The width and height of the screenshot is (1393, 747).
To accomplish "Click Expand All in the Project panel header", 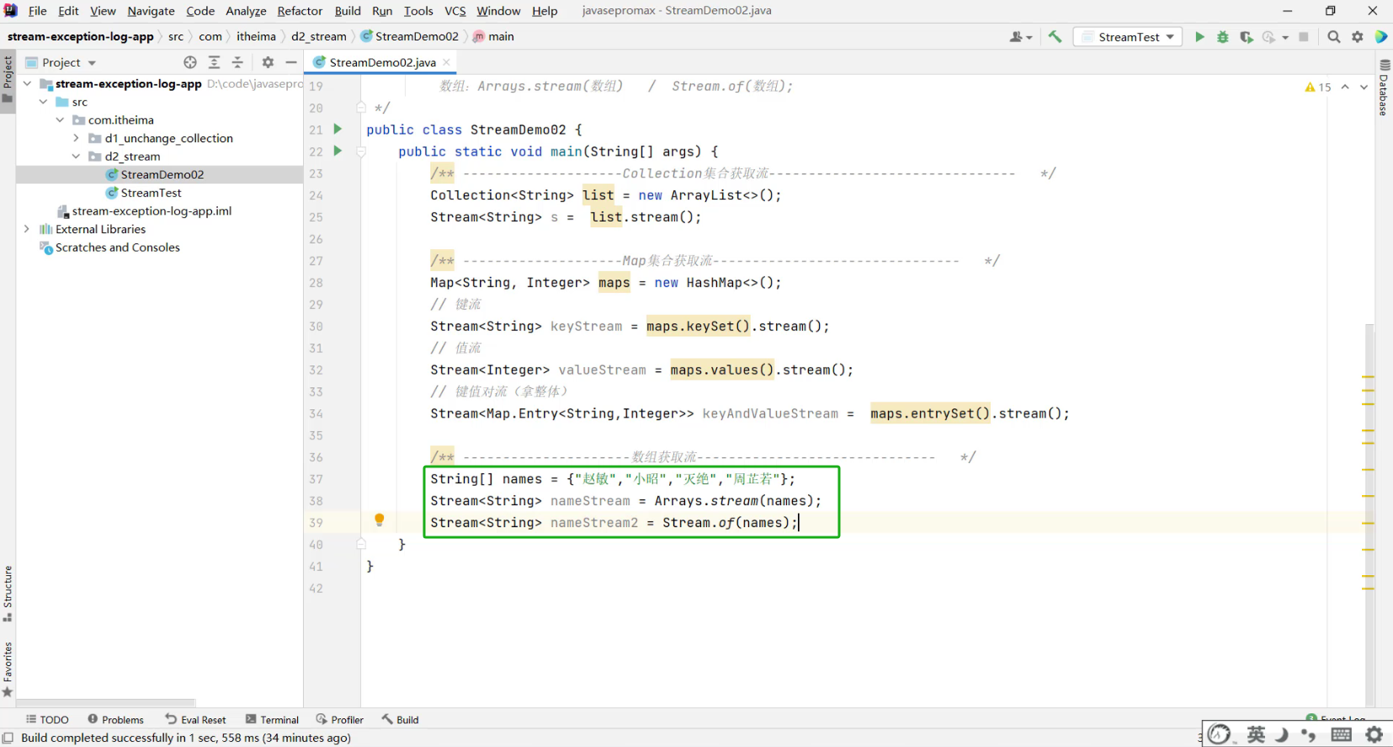I will [x=214, y=62].
